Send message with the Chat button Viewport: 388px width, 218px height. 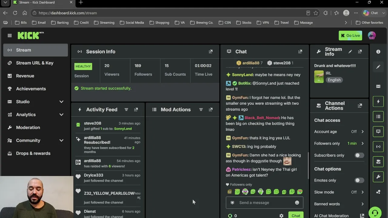pos(296,215)
